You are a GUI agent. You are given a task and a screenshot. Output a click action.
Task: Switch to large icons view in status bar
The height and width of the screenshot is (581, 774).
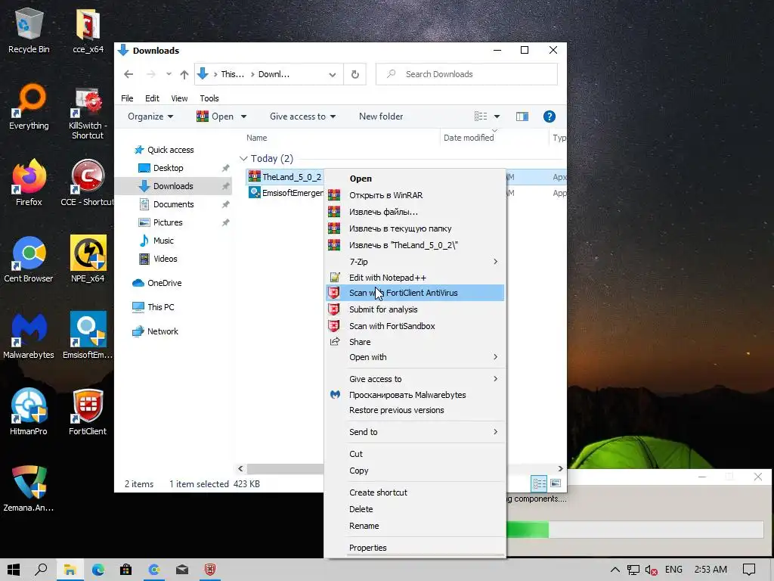pyautogui.click(x=556, y=483)
